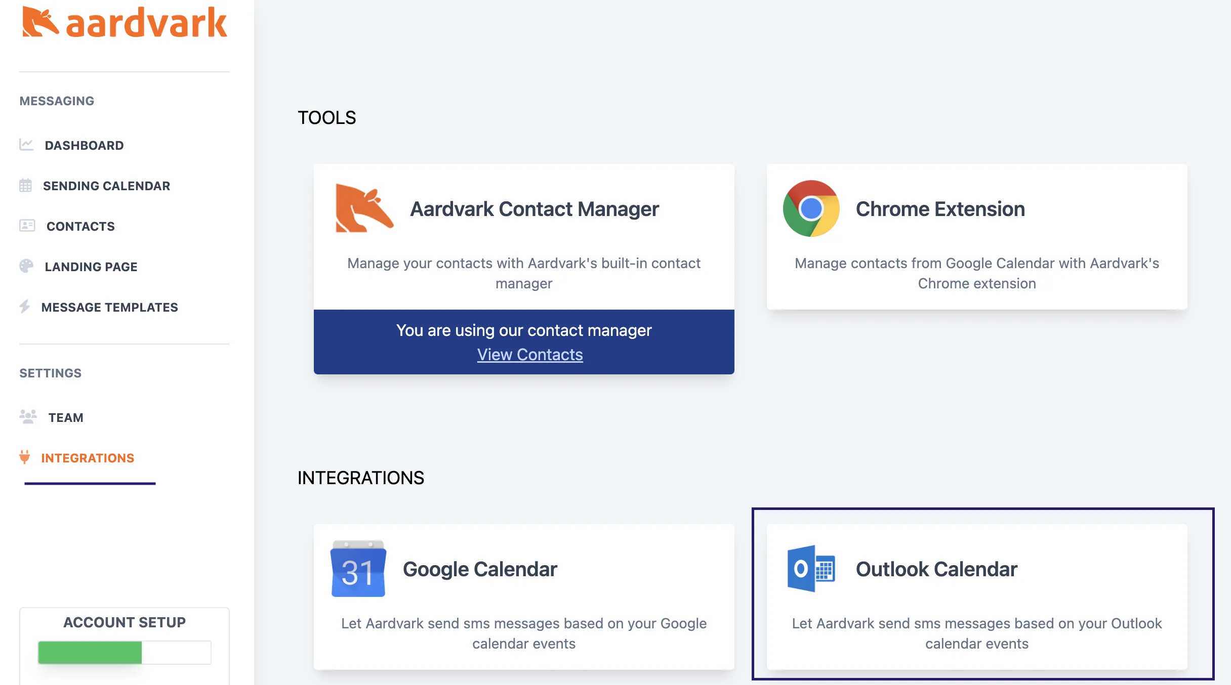
Task: Select the Dashboard chart icon
Action: click(26, 145)
